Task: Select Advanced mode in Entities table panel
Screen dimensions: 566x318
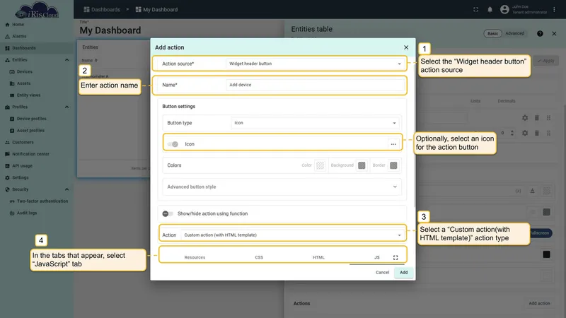Action: [x=515, y=33]
